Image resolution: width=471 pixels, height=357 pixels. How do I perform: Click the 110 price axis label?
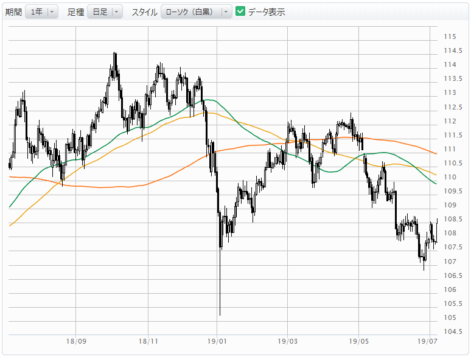(450, 177)
